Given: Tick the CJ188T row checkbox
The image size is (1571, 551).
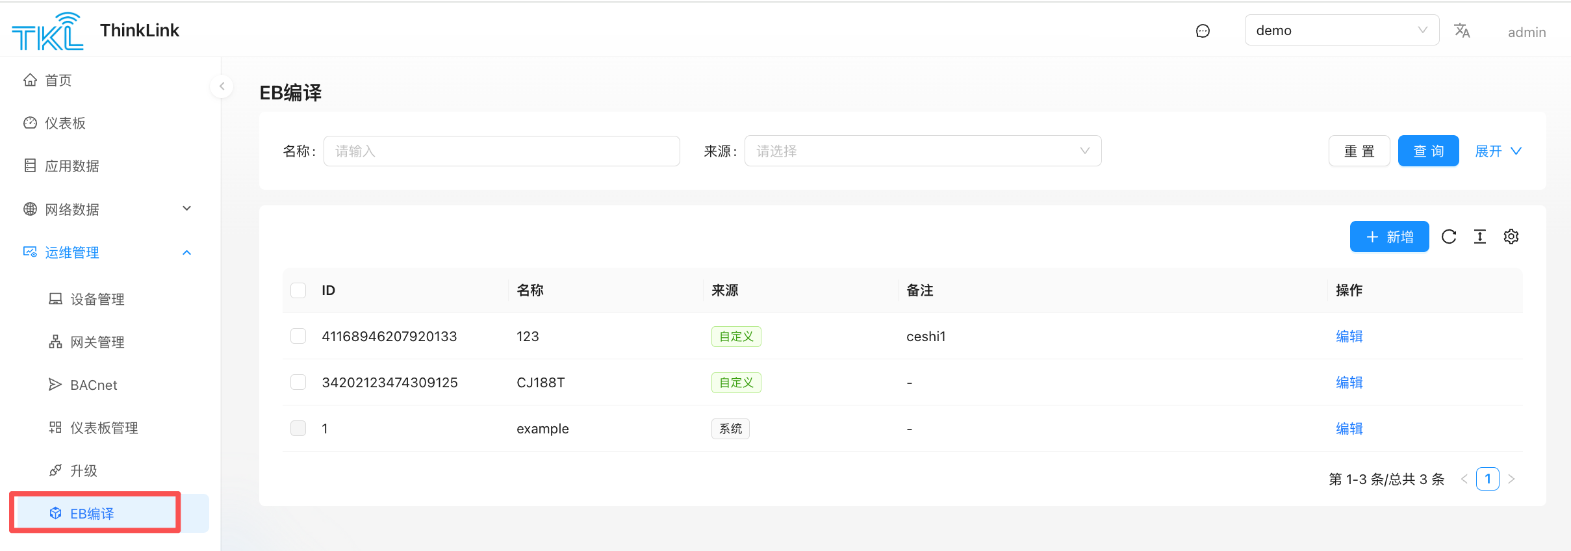Looking at the screenshot, I should (x=298, y=382).
